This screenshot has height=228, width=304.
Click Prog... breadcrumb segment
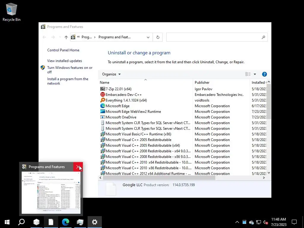tap(86, 37)
